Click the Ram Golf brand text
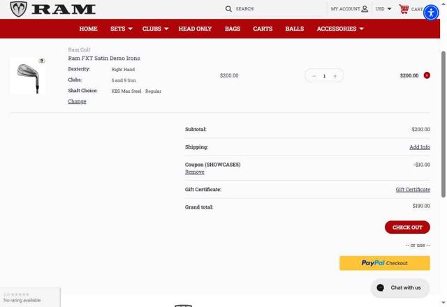This screenshot has width=447, height=307. point(79,50)
